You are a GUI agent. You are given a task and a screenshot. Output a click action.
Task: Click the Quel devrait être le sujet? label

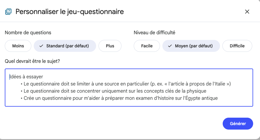pos(32,61)
